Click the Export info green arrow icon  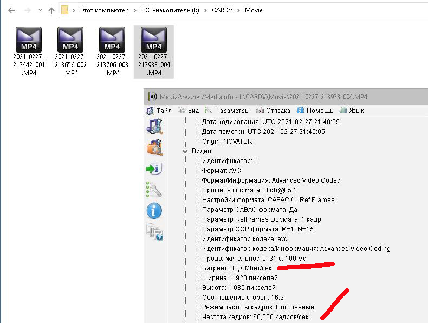coord(154,169)
